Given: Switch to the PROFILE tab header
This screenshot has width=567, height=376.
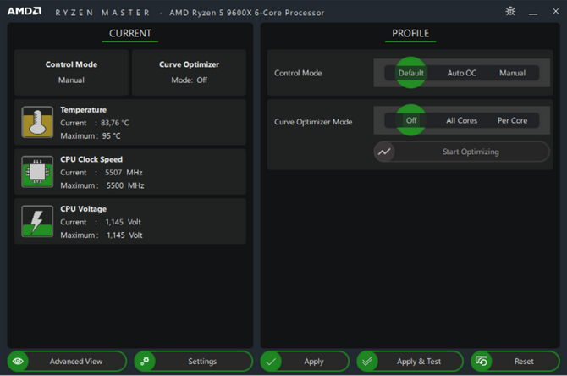Looking at the screenshot, I should coord(410,34).
